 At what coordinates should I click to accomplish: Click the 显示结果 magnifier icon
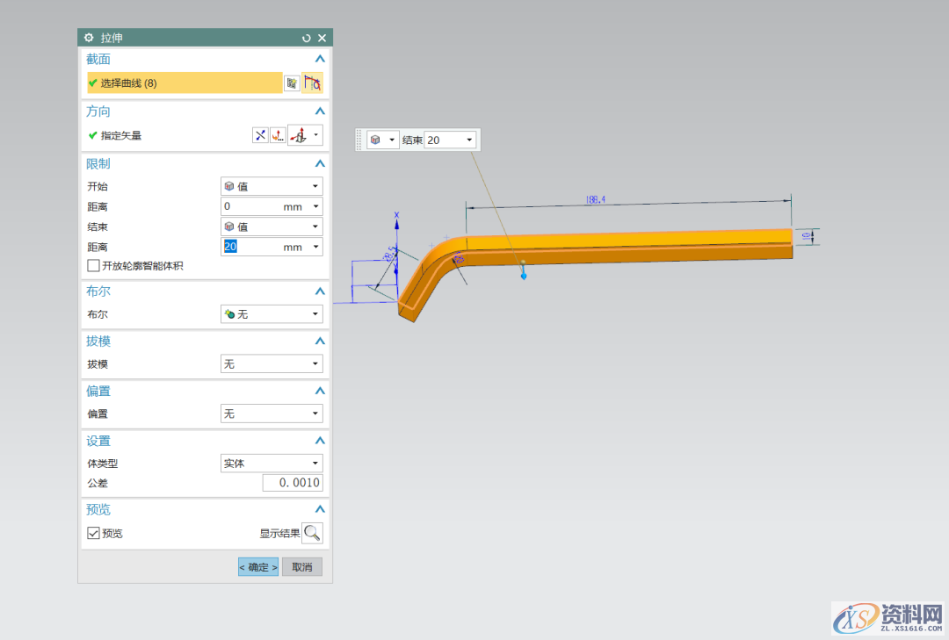pos(312,533)
